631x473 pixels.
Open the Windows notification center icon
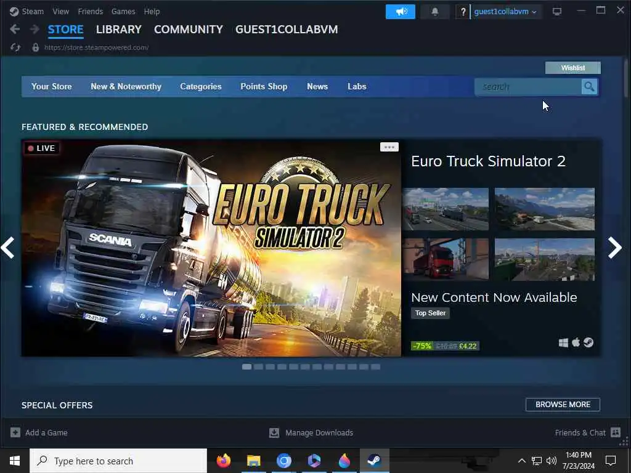[611, 461]
